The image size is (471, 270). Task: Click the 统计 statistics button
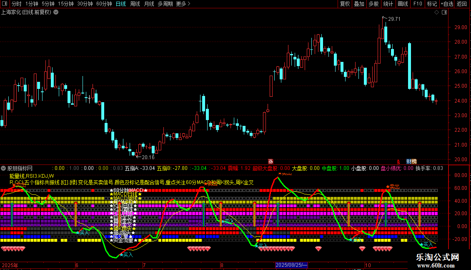[388, 4]
